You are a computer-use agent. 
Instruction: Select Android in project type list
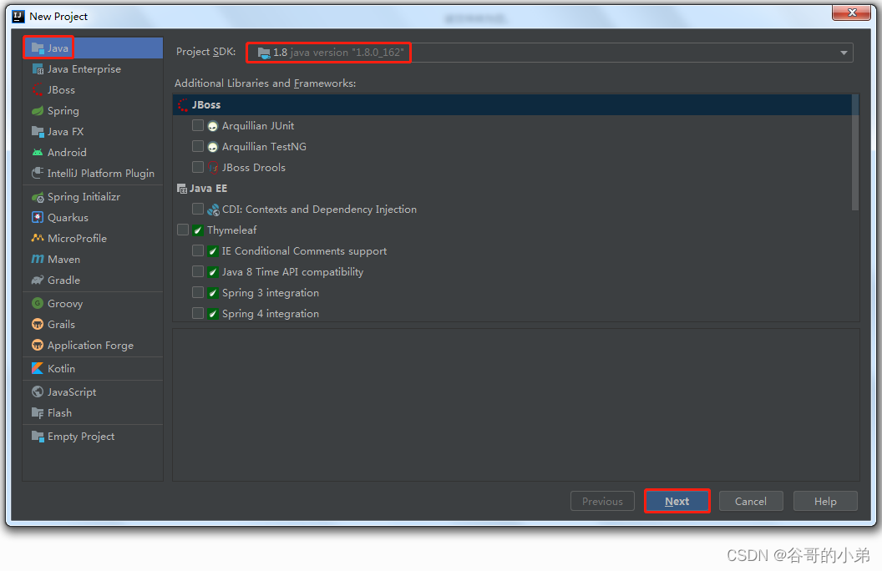coord(93,152)
